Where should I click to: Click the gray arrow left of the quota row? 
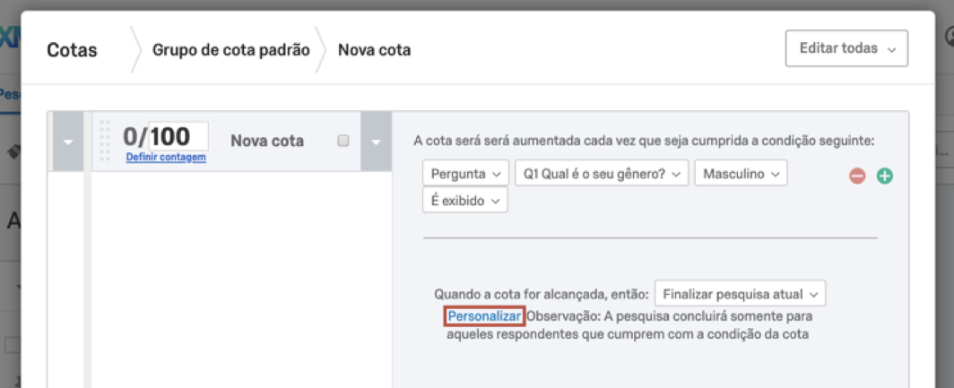68,141
